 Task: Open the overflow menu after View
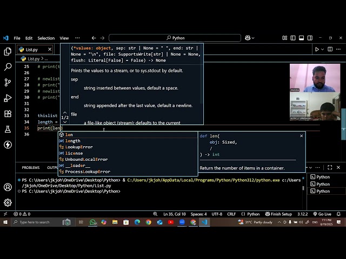[x=77, y=38]
